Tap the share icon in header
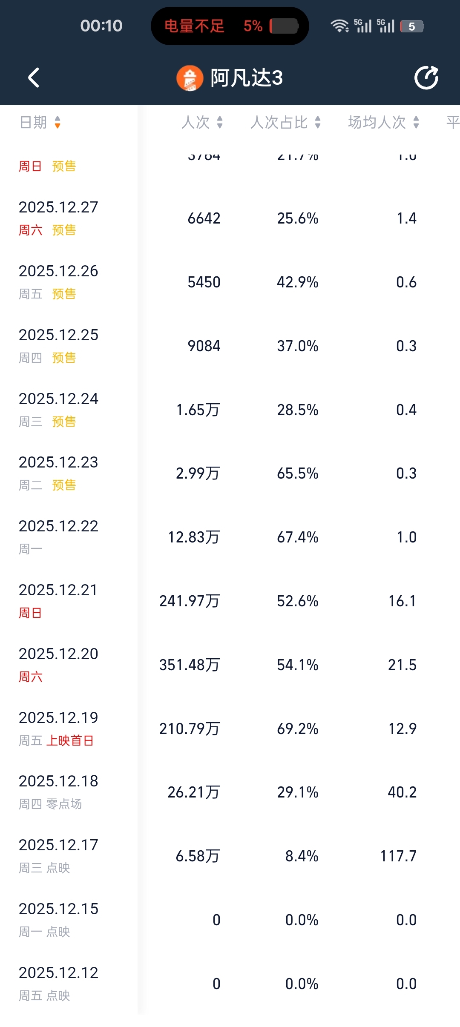460x1027 pixels. pyautogui.click(x=426, y=78)
